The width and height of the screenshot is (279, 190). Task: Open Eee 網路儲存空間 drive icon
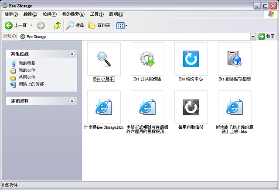[x=235, y=59]
